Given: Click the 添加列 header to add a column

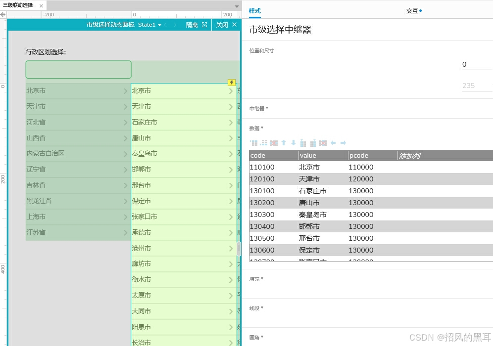Looking at the screenshot, I should 410,155.
